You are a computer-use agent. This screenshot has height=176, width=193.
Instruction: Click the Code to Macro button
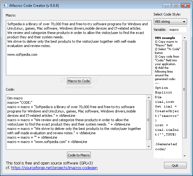[79, 155]
